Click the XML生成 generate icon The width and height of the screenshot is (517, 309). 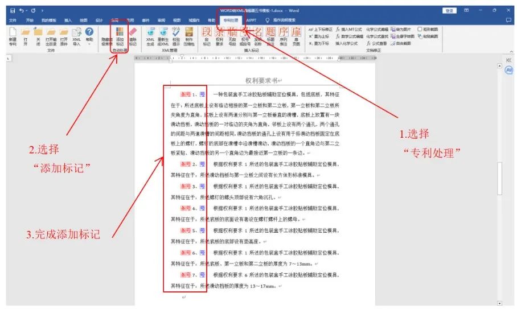(150, 36)
